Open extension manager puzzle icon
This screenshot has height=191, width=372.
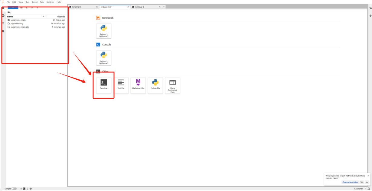click(x=3, y=31)
